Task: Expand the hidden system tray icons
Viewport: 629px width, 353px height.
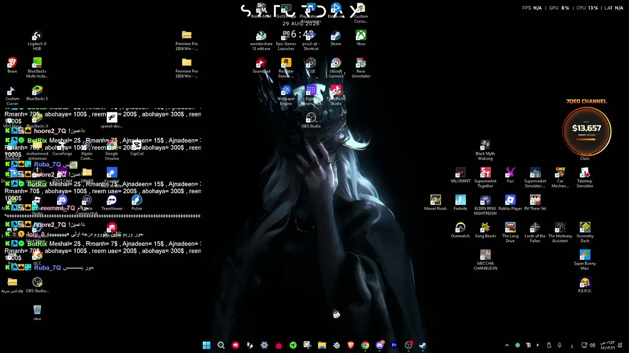Action: click(507, 345)
